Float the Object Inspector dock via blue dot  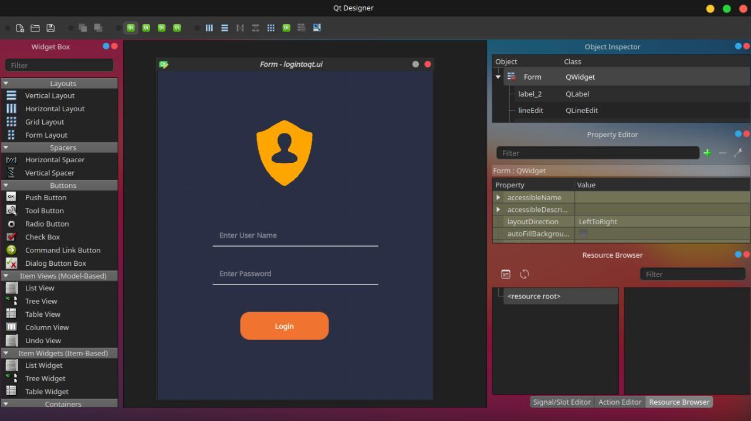738,46
